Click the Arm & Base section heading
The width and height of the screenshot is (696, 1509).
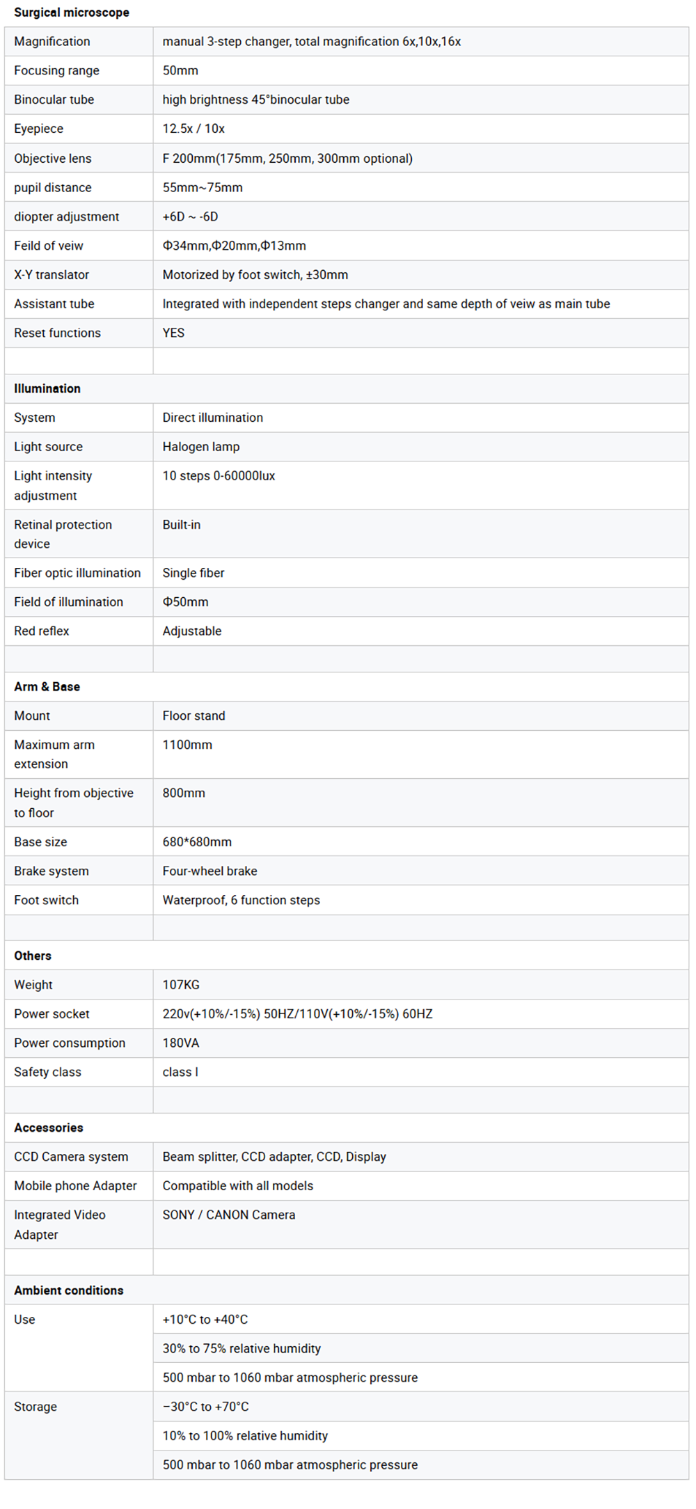click(47, 687)
